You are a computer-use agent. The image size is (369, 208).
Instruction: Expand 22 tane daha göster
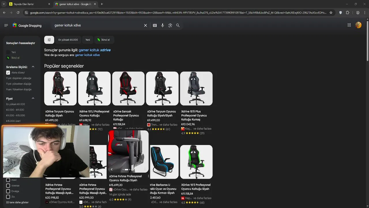(x=17, y=203)
